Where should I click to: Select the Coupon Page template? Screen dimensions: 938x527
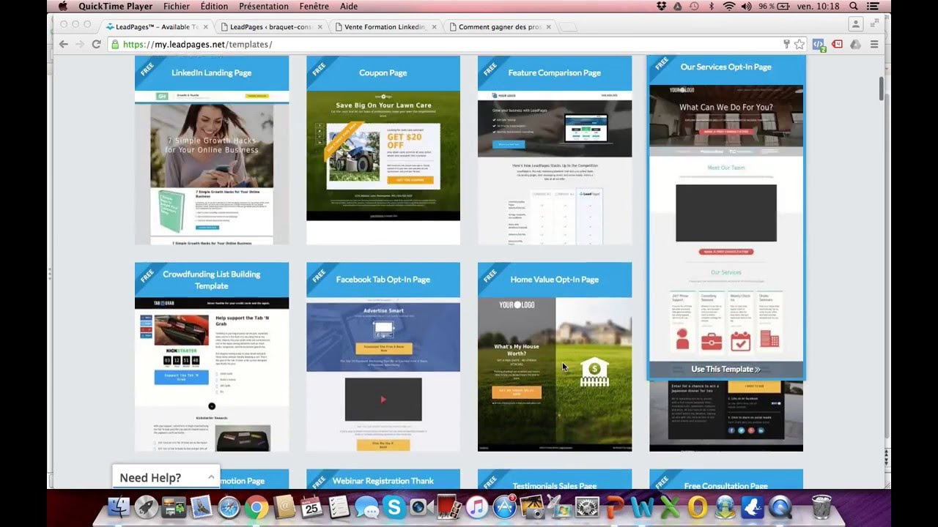click(x=383, y=150)
